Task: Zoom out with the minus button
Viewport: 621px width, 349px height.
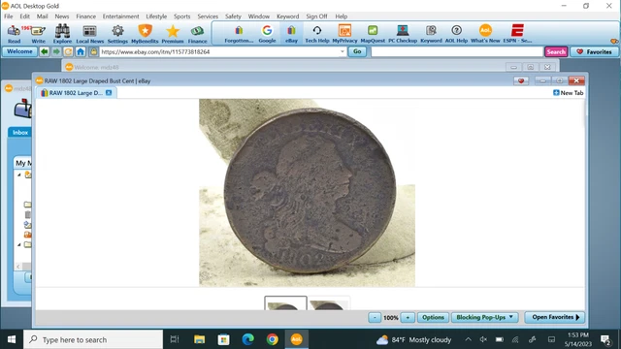Action: [375, 317]
